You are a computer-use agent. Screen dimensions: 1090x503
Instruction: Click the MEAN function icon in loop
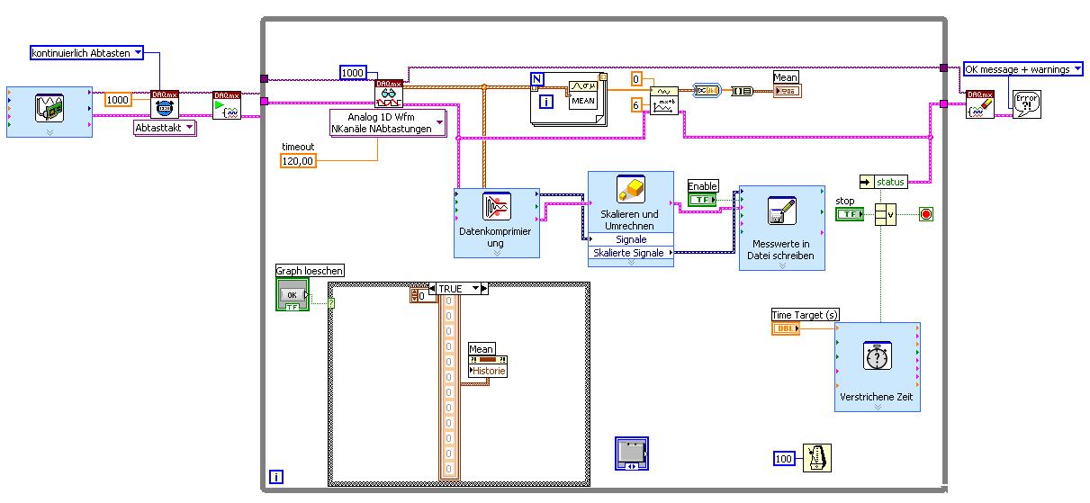583,94
